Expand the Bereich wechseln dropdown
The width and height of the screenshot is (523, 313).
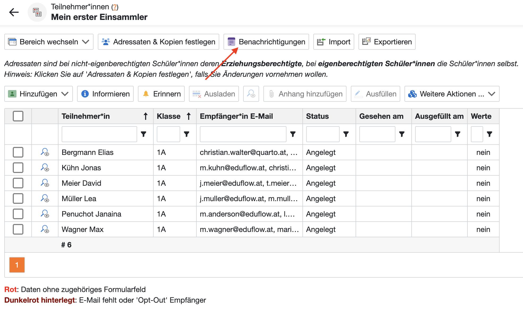(49, 42)
